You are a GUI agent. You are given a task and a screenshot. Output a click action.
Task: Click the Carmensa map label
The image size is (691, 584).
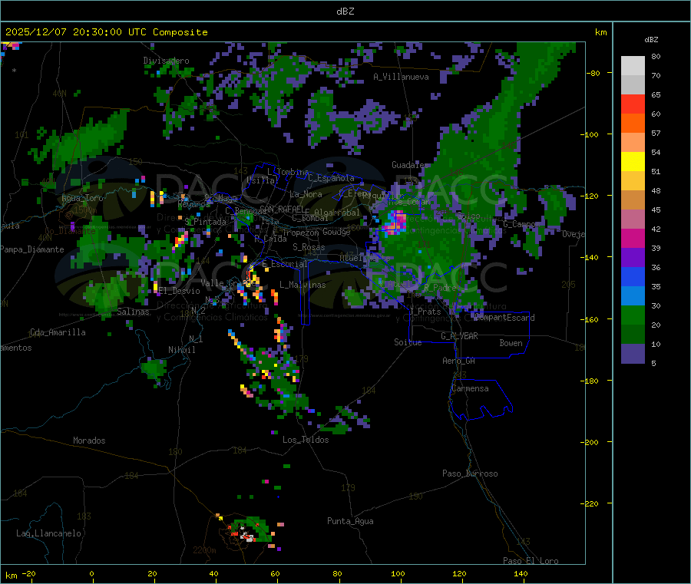470,389
